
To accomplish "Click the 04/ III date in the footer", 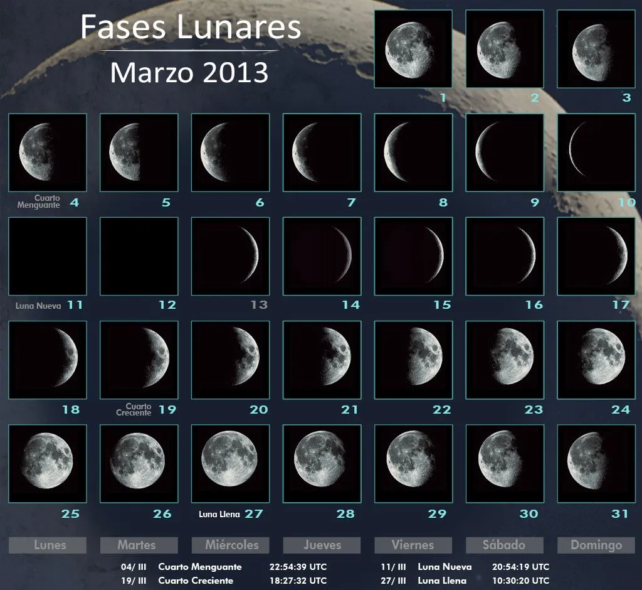I will (x=134, y=567).
